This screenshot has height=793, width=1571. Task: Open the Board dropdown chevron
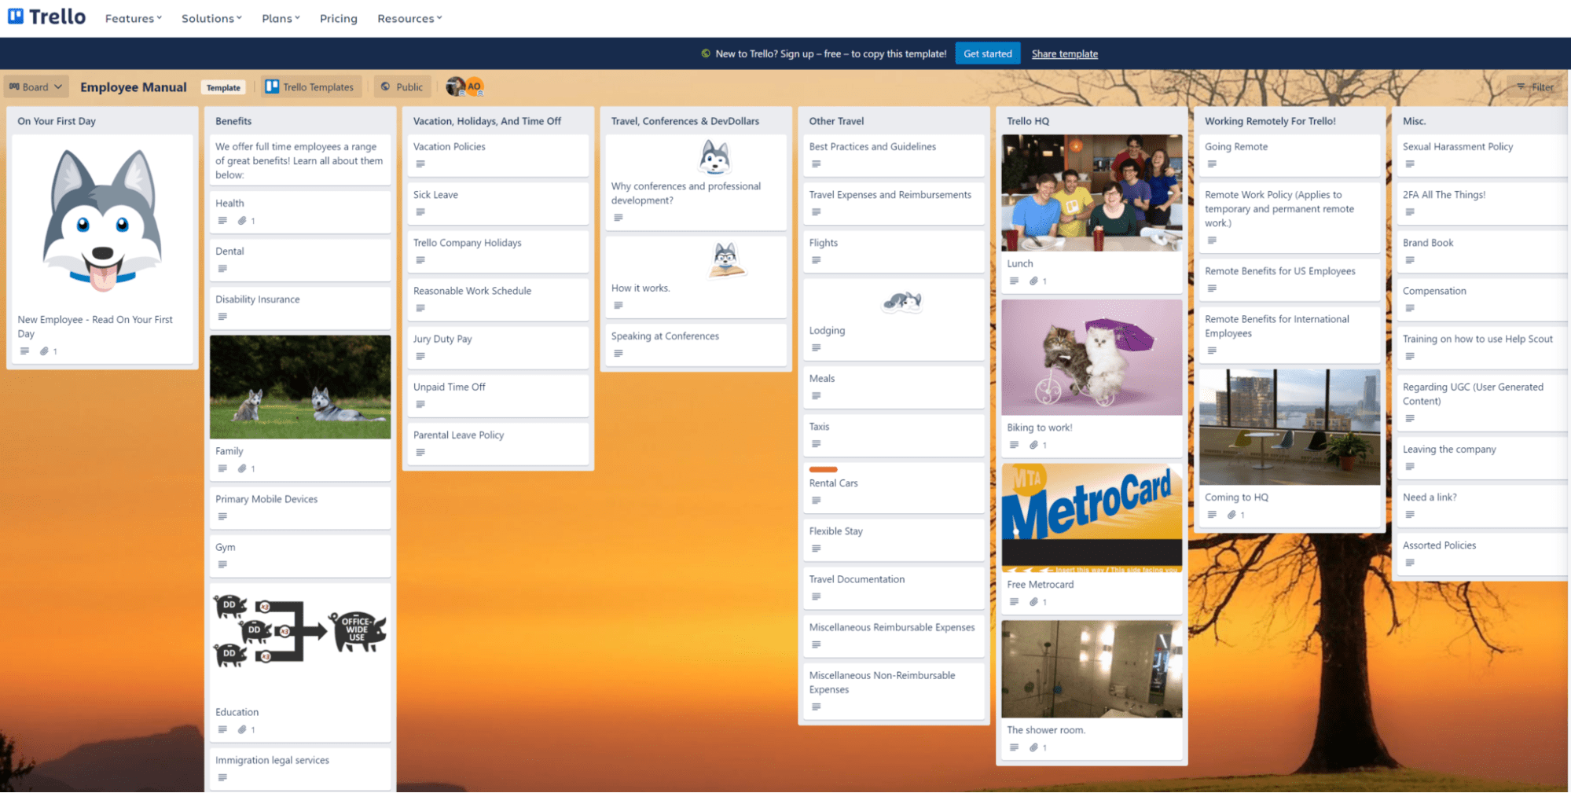tap(57, 86)
